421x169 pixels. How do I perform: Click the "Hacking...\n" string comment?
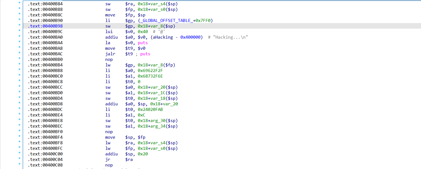coord(230,37)
